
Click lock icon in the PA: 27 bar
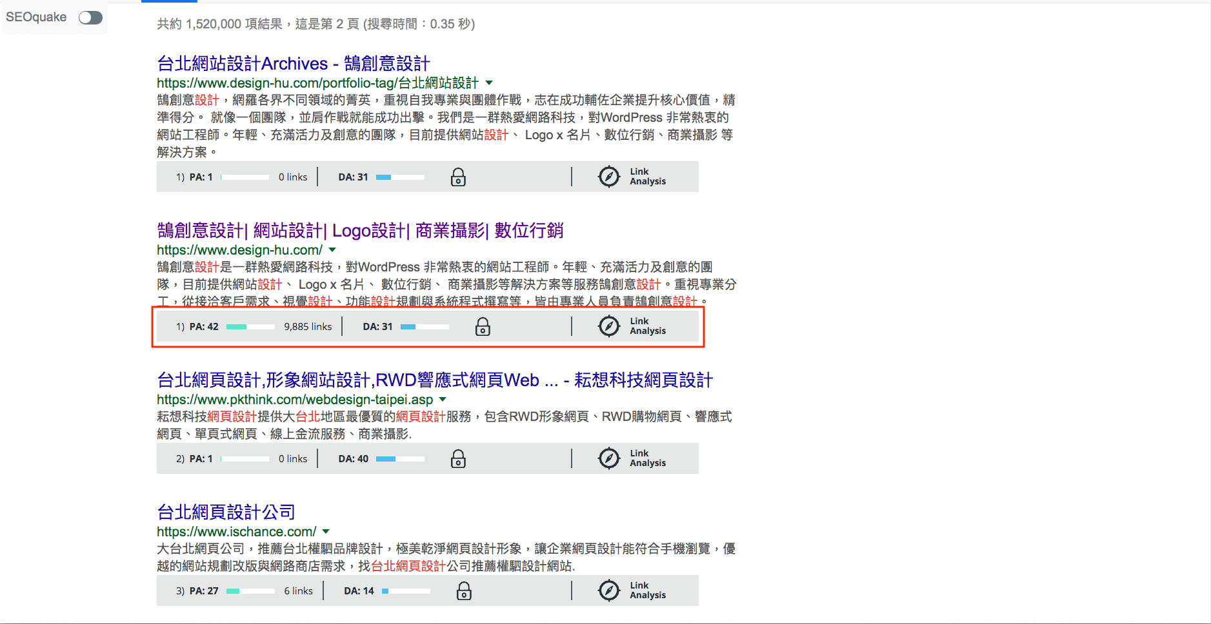(464, 590)
